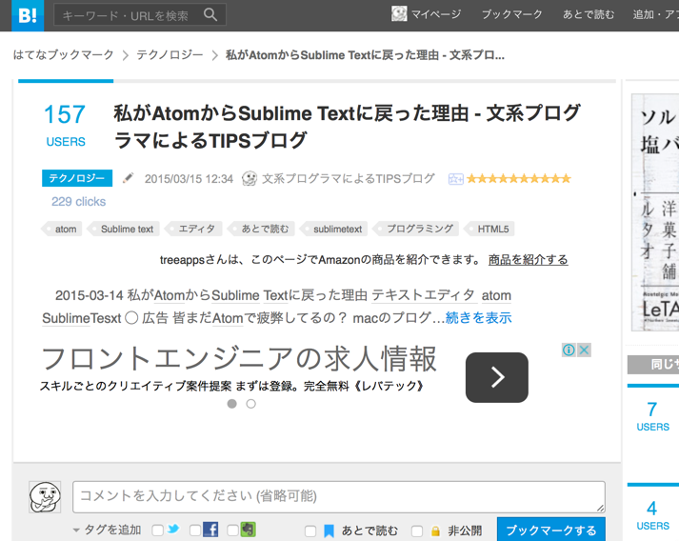Click the user avatar beside comment box
The width and height of the screenshot is (679, 541).
(x=45, y=497)
